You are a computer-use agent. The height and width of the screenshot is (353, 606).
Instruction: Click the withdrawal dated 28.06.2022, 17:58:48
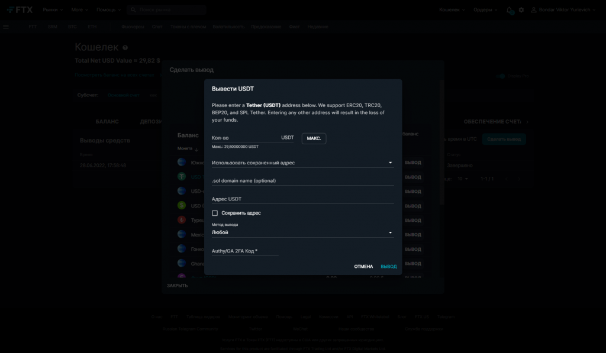pyautogui.click(x=103, y=166)
